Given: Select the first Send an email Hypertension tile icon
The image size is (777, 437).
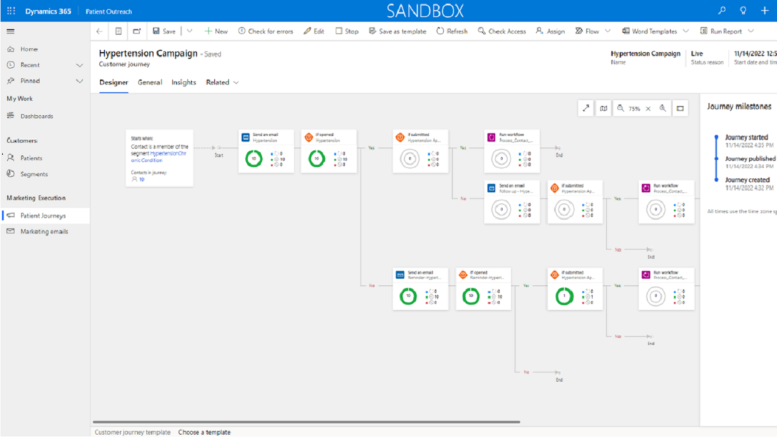Looking at the screenshot, I should click(x=245, y=138).
